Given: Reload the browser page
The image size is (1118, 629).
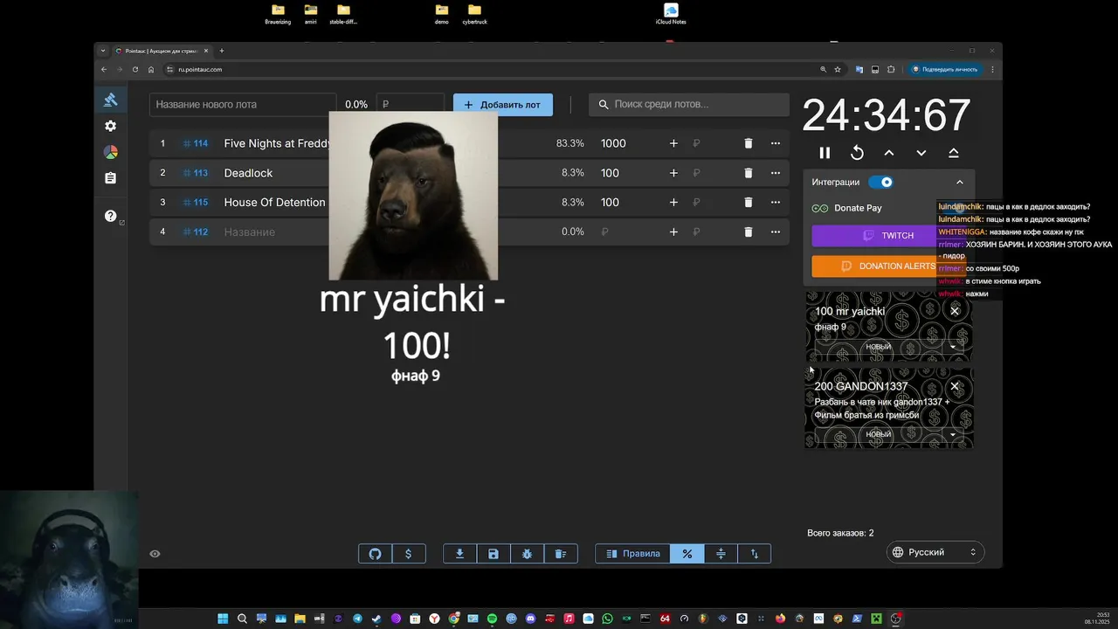Looking at the screenshot, I should click(x=135, y=69).
